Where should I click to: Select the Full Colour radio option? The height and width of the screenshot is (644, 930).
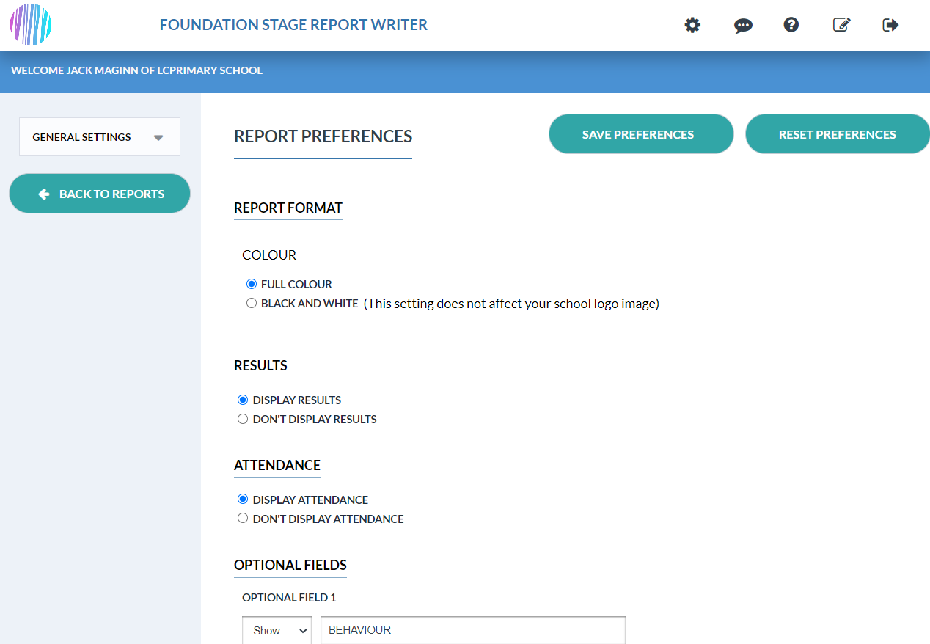(252, 284)
